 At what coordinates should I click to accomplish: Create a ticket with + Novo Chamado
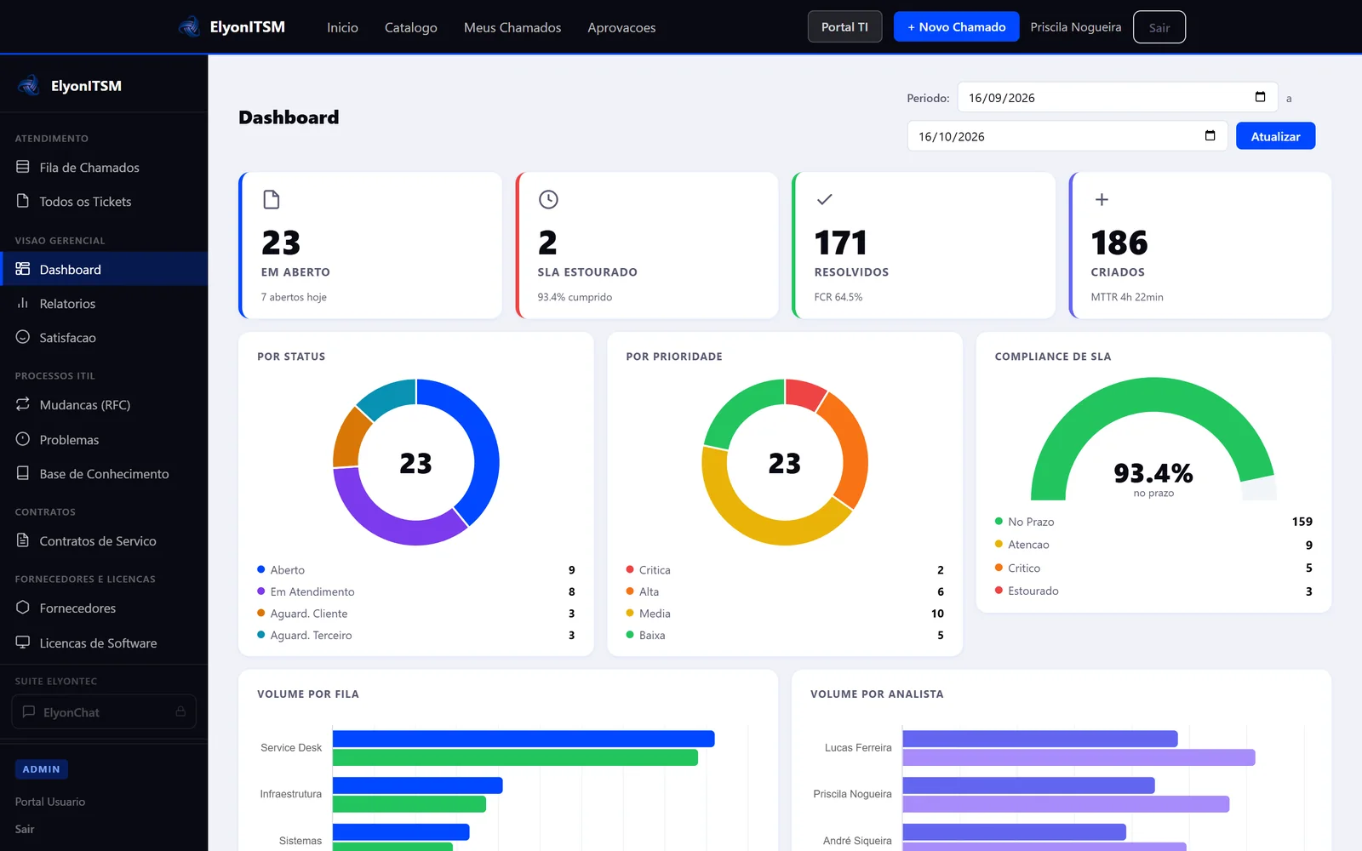[x=956, y=27]
